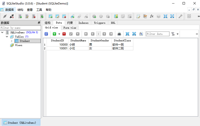This screenshot has width=200, height=126.
Task: Select the 软件一班 cell
Action: [122, 45]
